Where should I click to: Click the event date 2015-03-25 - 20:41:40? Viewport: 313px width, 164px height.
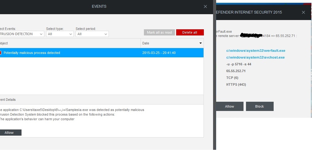[159, 53]
